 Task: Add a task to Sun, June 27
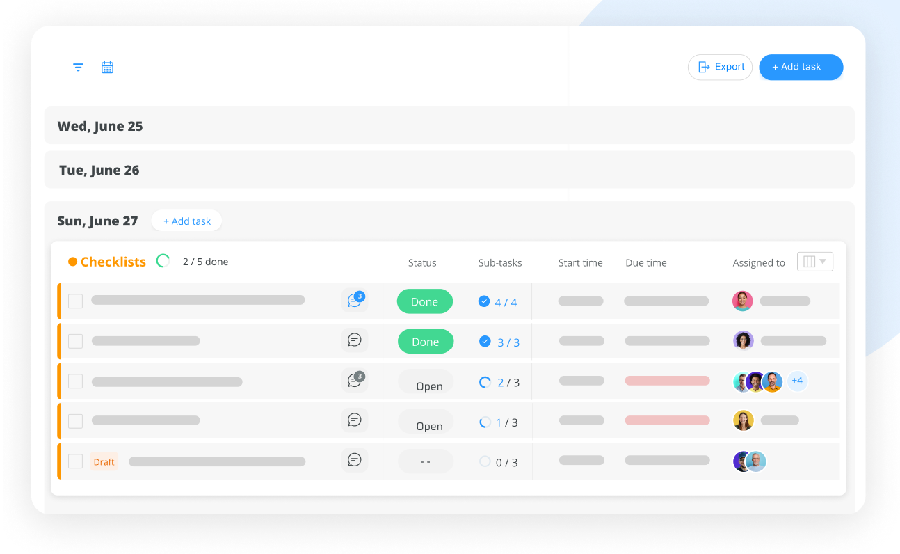(x=186, y=221)
